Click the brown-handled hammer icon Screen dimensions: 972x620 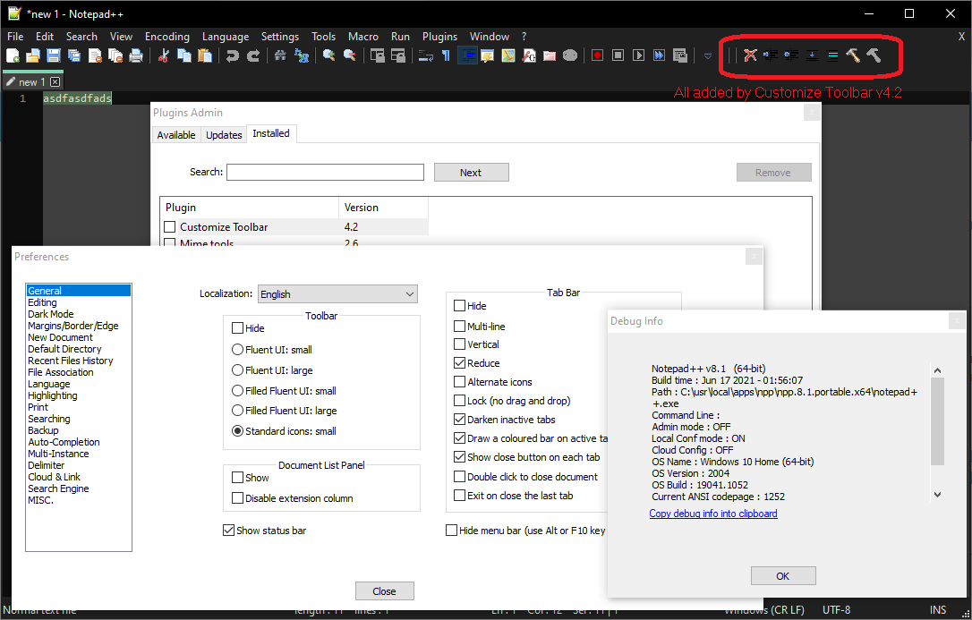pyautogui.click(x=853, y=55)
